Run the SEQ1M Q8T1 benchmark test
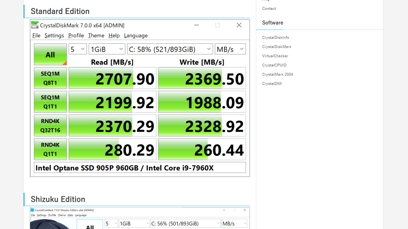 [x=50, y=78]
